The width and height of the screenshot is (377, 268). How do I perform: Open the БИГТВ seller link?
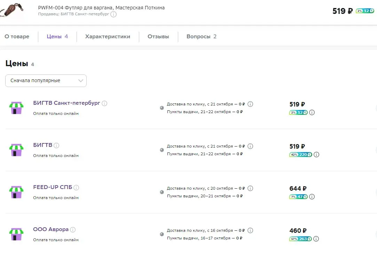42,145
